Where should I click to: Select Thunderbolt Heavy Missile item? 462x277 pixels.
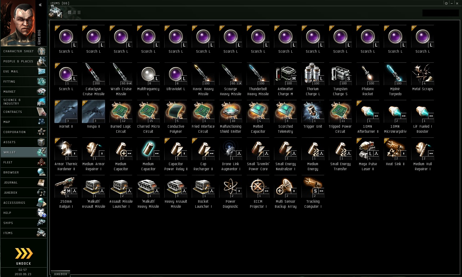click(258, 79)
